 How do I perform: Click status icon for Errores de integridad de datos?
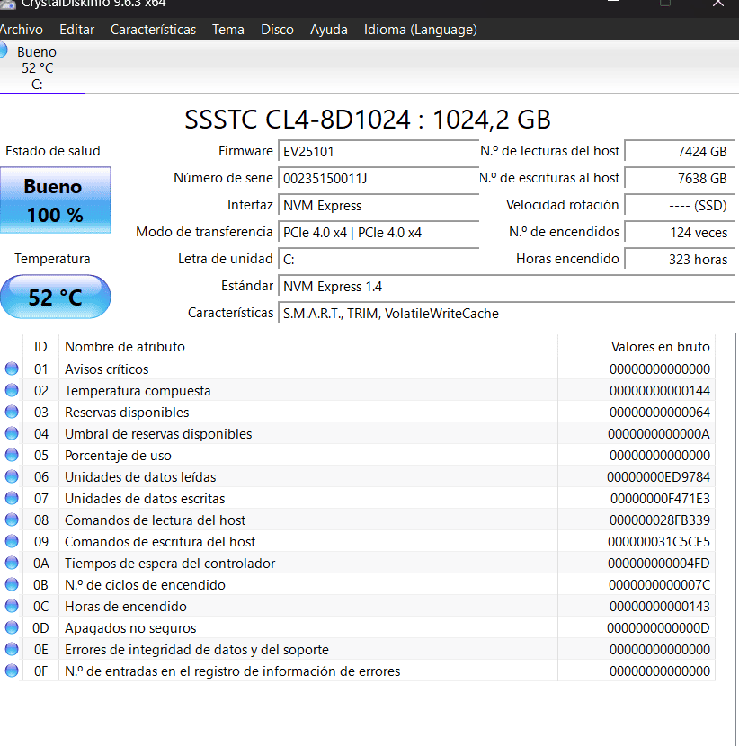12,650
